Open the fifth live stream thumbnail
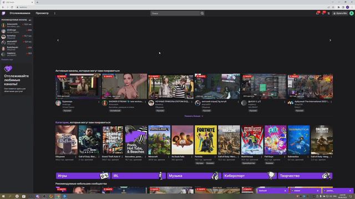 click(264, 86)
